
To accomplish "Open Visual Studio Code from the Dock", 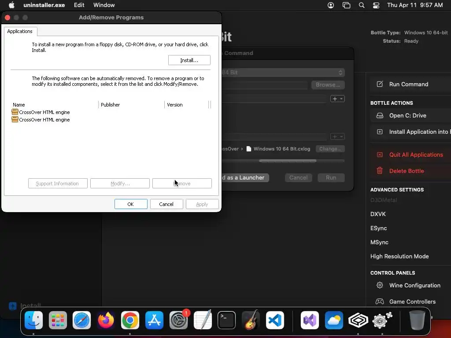I will [x=275, y=320].
